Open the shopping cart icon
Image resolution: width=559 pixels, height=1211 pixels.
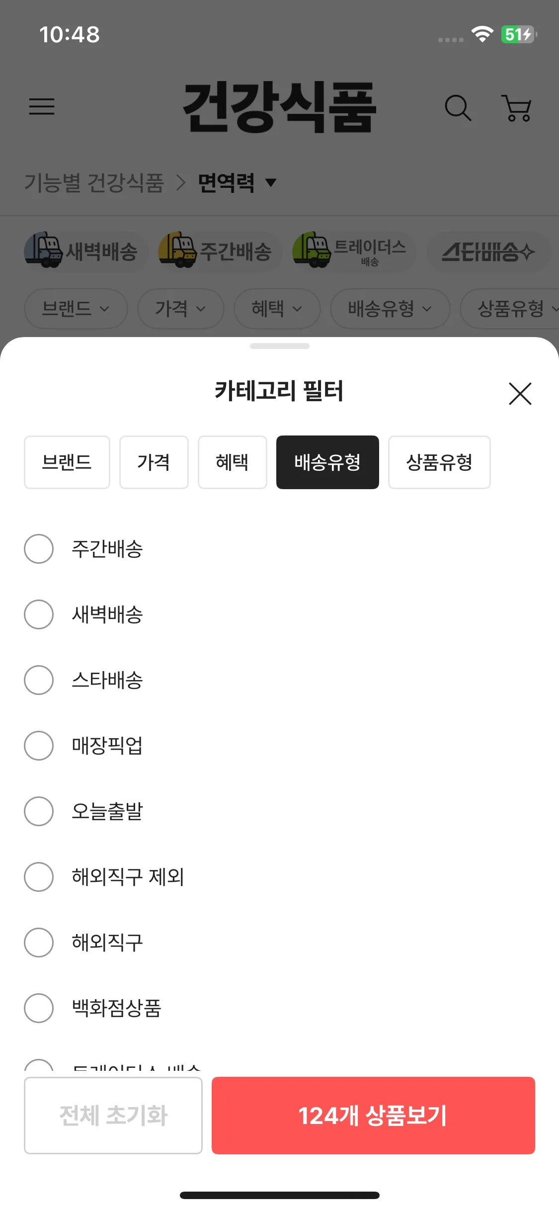[517, 108]
